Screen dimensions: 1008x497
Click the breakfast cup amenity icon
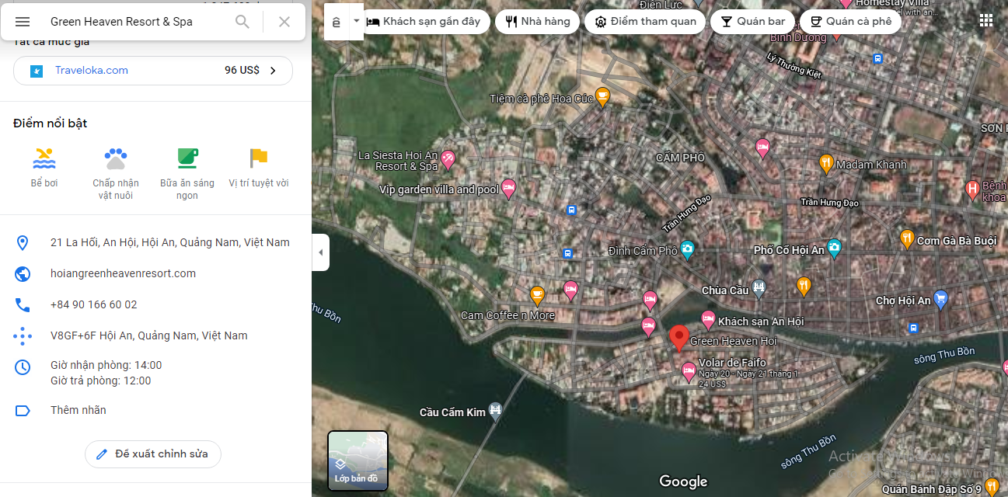(187, 158)
